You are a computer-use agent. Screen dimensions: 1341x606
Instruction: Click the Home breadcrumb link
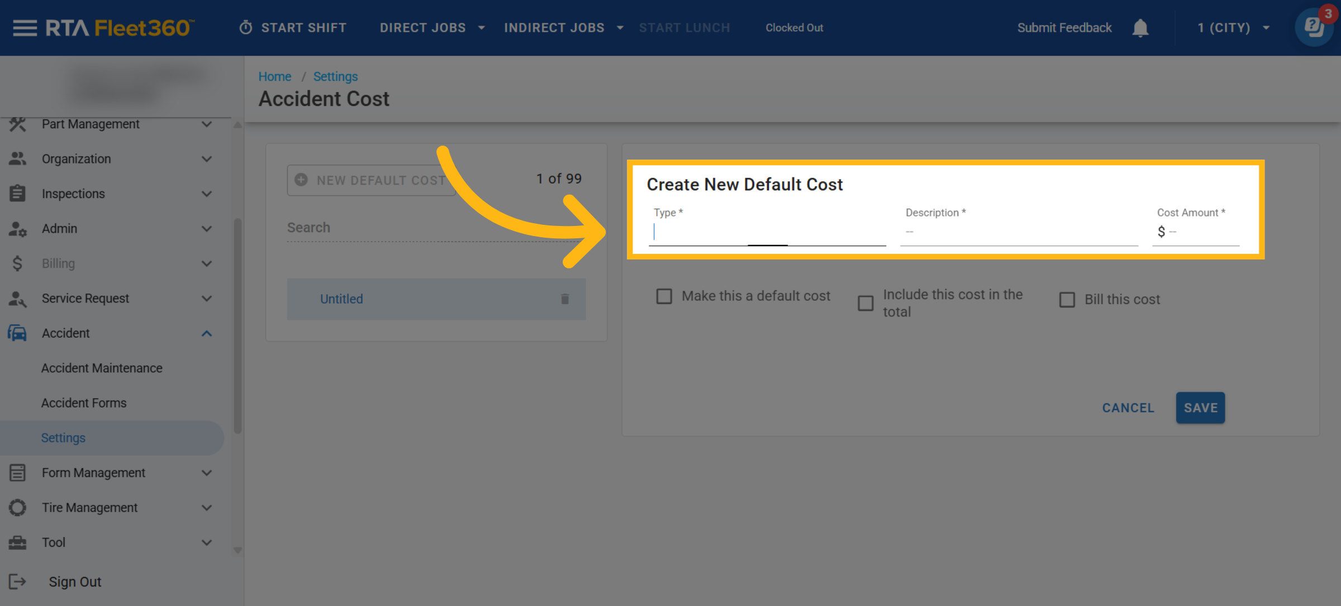274,76
